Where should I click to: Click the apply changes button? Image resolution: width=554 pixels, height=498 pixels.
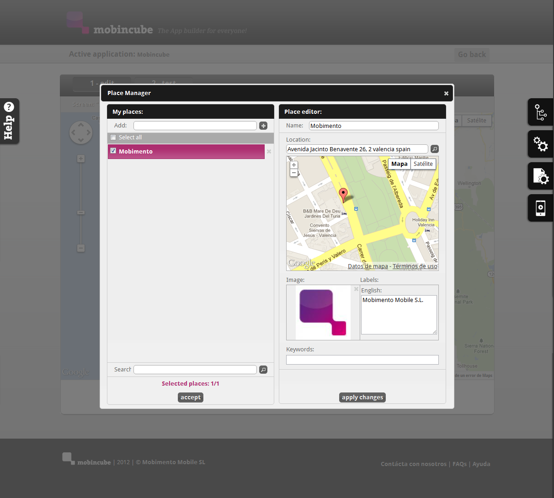(362, 397)
